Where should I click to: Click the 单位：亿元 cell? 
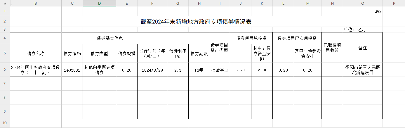click(x=362, y=30)
